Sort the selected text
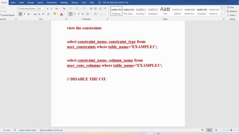Image resolution: width=239 pixels, height=134 pixels. [100, 9]
